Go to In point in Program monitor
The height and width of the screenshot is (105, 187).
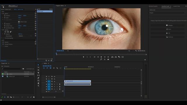pos(94,57)
